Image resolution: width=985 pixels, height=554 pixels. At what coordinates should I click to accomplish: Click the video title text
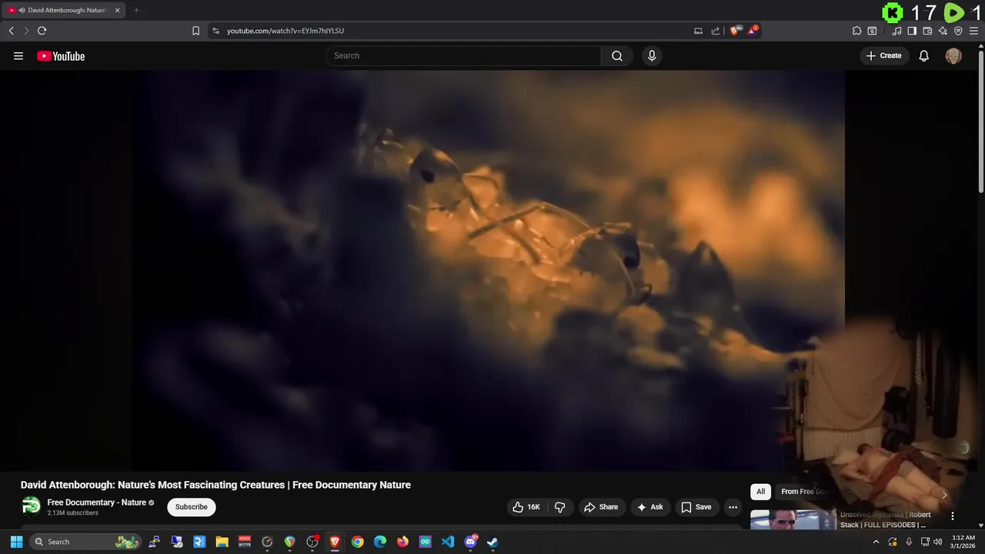click(x=215, y=485)
